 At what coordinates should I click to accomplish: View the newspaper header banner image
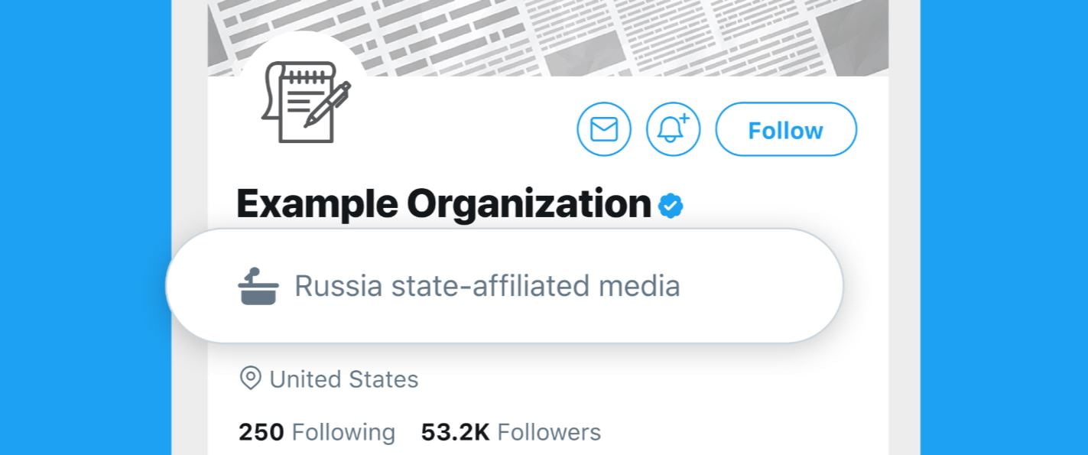(612, 34)
